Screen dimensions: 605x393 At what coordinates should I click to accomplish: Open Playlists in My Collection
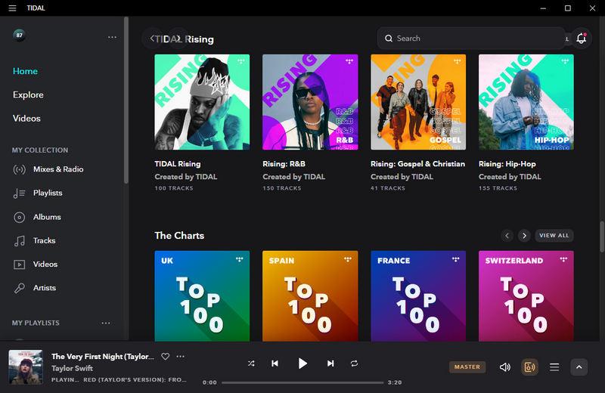tap(48, 193)
